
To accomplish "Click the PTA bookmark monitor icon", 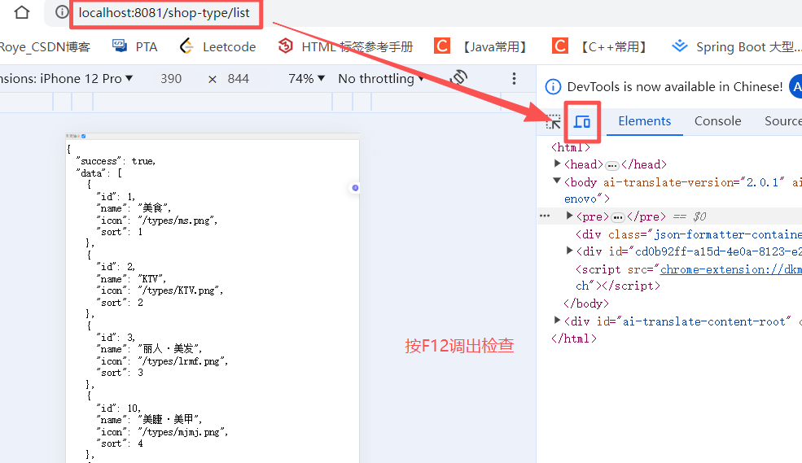I will (x=120, y=46).
